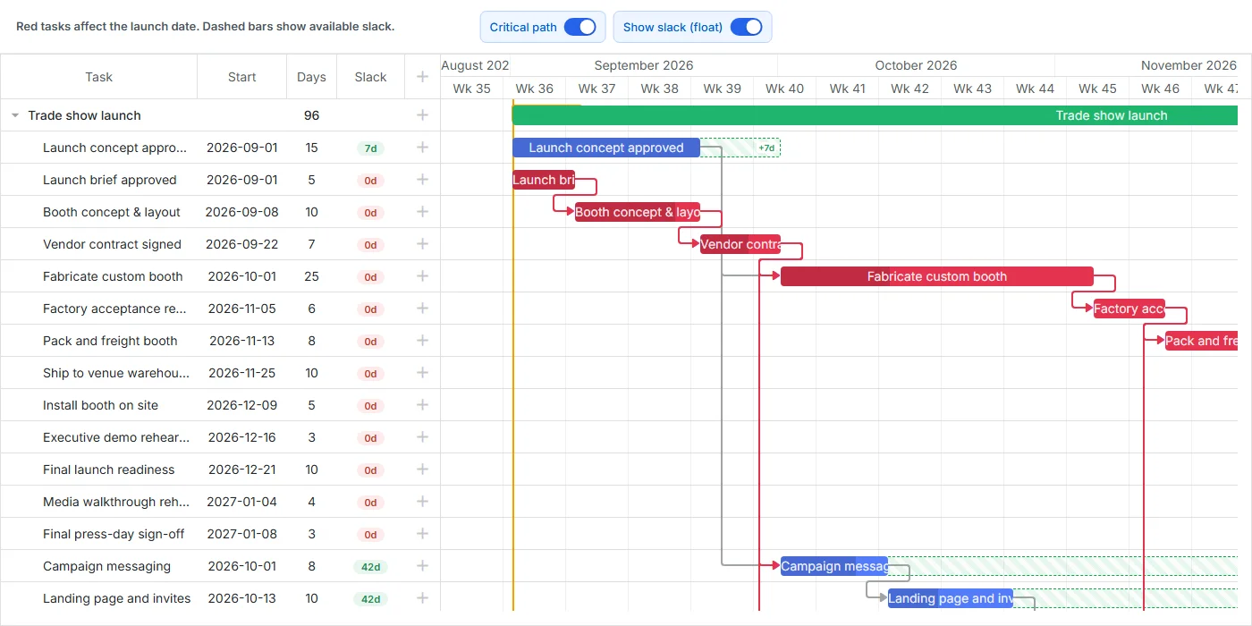
Task: Click the Slack column header
Action: pyautogui.click(x=370, y=77)
